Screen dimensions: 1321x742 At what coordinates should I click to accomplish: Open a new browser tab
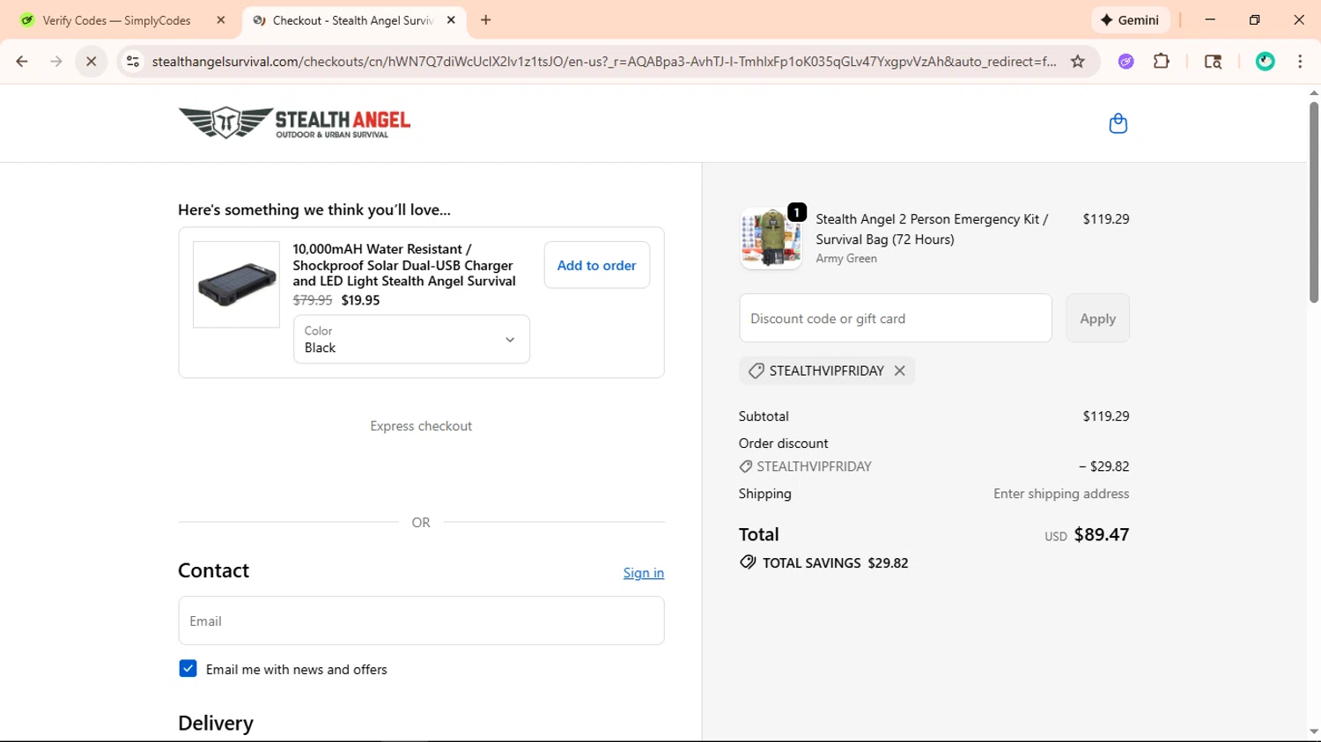tap(486, 20)
